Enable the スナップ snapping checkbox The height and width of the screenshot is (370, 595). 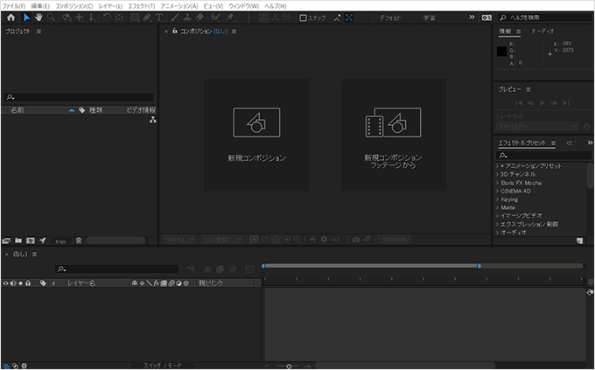coord(303,17)
